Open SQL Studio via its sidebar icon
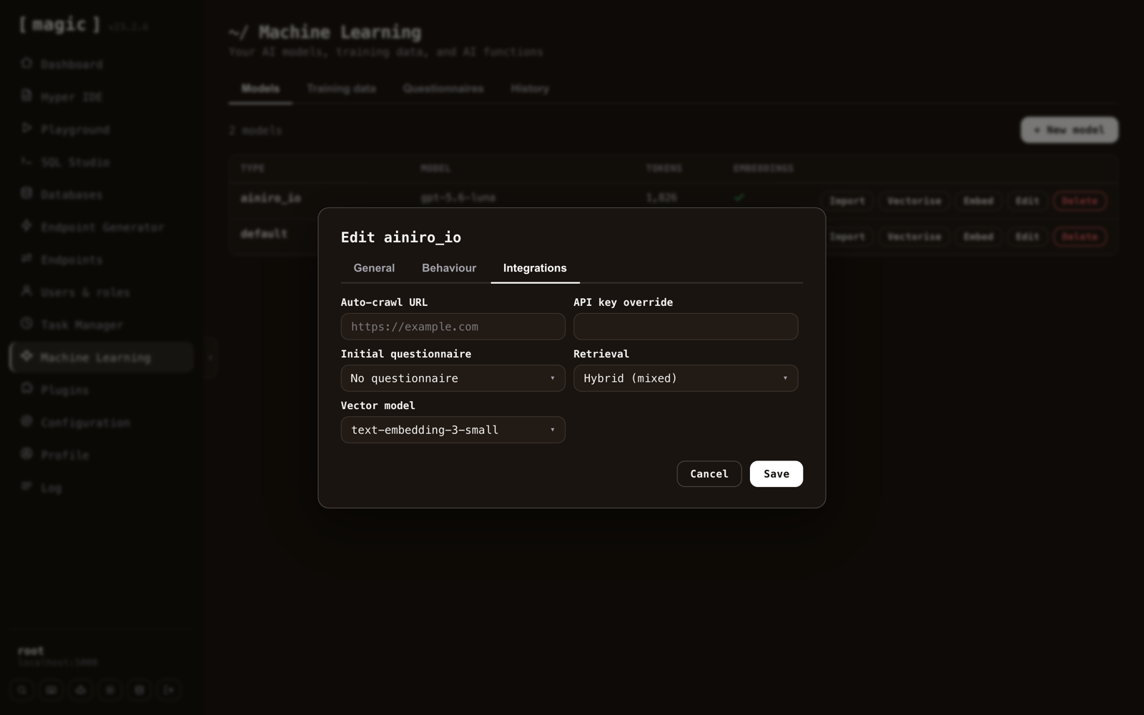The height and width of the screenshot is (715, 1144). coord(26,162)
